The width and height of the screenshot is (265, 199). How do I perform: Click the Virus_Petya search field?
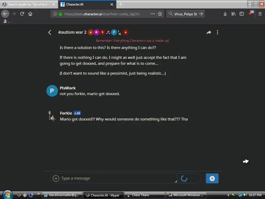186,14
